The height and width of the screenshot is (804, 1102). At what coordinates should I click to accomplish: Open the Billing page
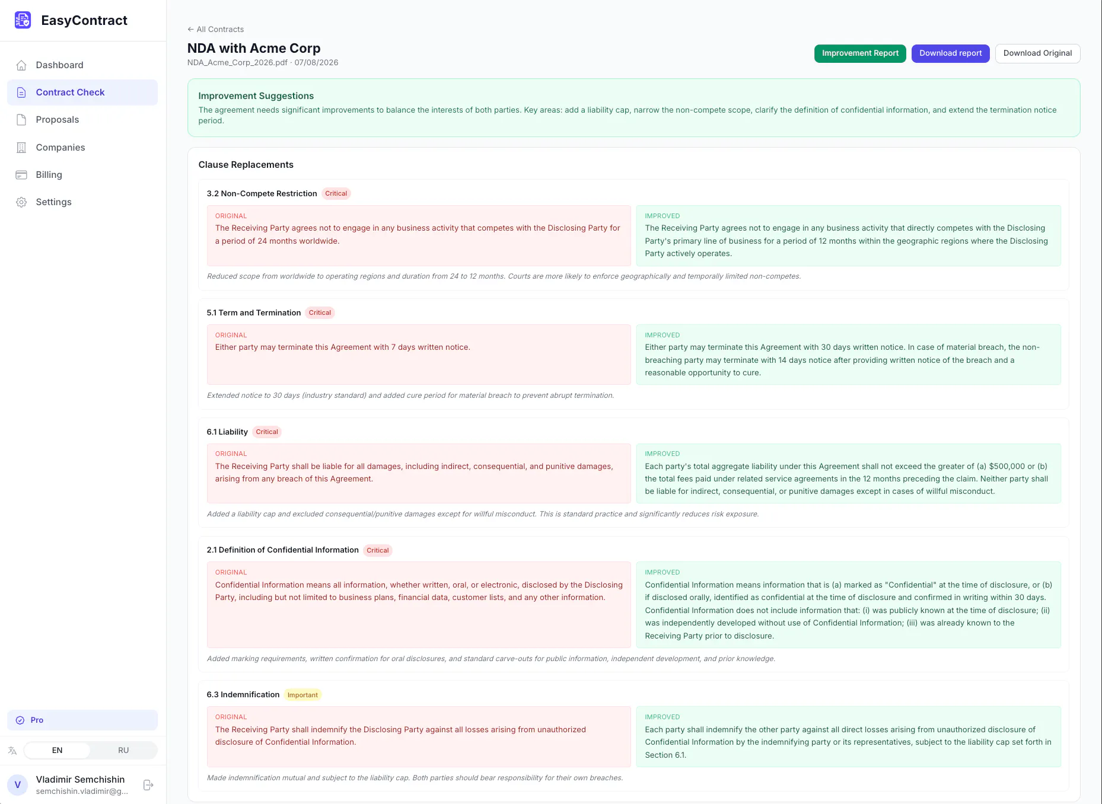(82, 175)
